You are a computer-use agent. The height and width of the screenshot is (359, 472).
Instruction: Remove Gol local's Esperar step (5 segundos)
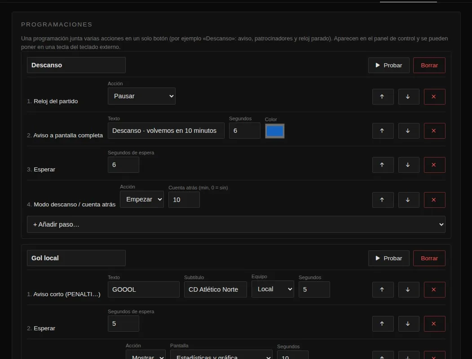434,324
